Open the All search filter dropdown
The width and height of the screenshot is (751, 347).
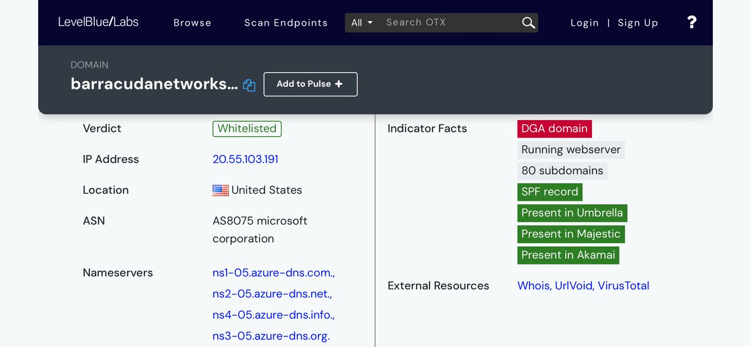pos(362,23)
